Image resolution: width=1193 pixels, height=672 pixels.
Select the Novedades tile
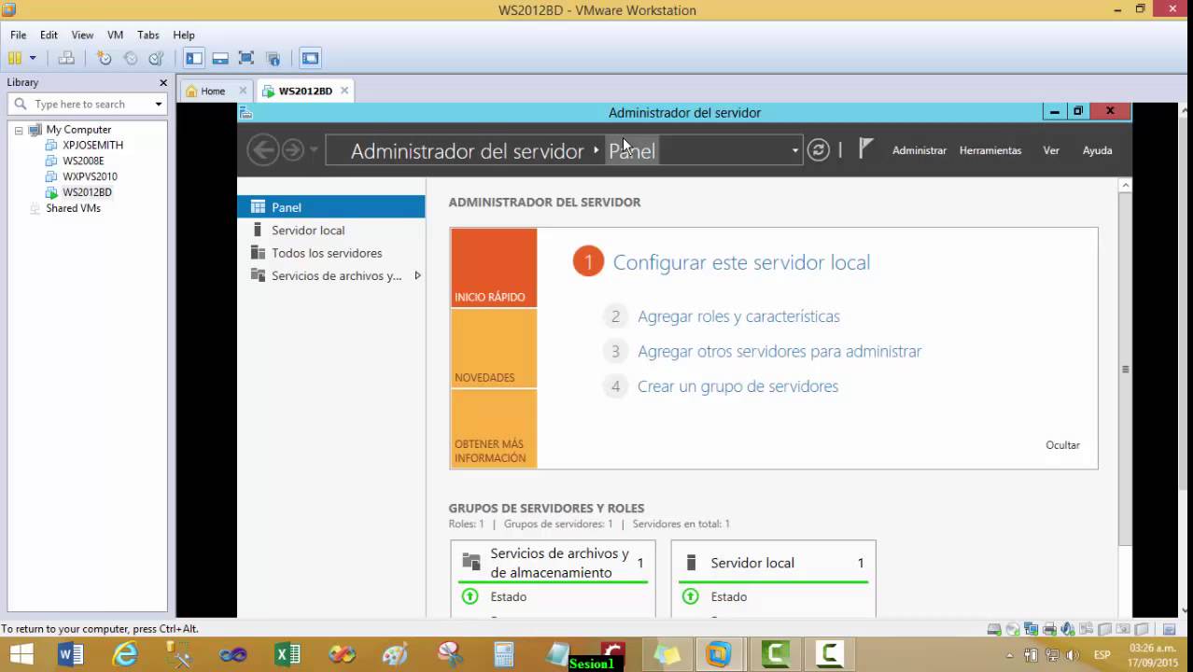point(493,348)
